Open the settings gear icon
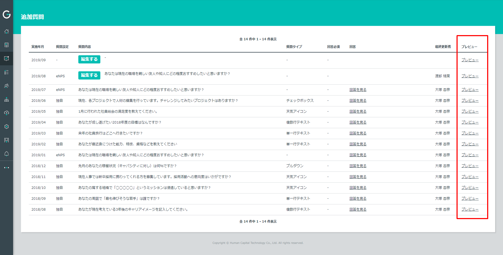Image resolution: width=503 pixels, height=255 pixels. pyautogui.click(x=7, y=127)
